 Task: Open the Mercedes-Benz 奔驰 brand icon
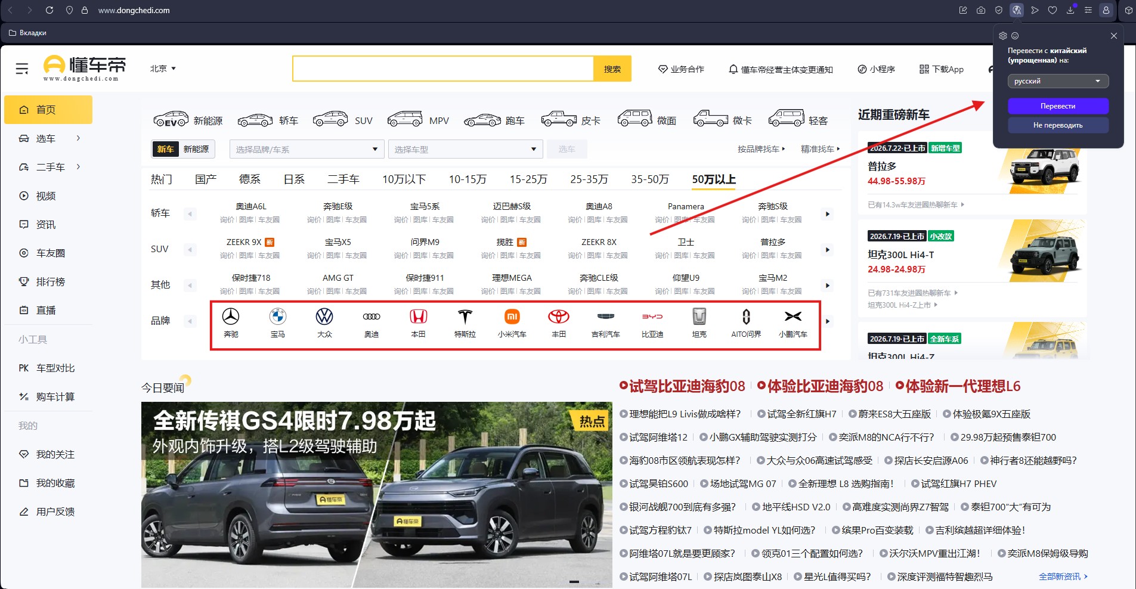(231, 317)
